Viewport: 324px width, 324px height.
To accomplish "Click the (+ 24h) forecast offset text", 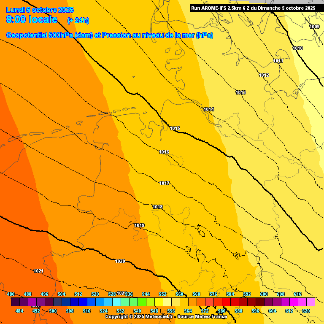I will pos(78,20).
